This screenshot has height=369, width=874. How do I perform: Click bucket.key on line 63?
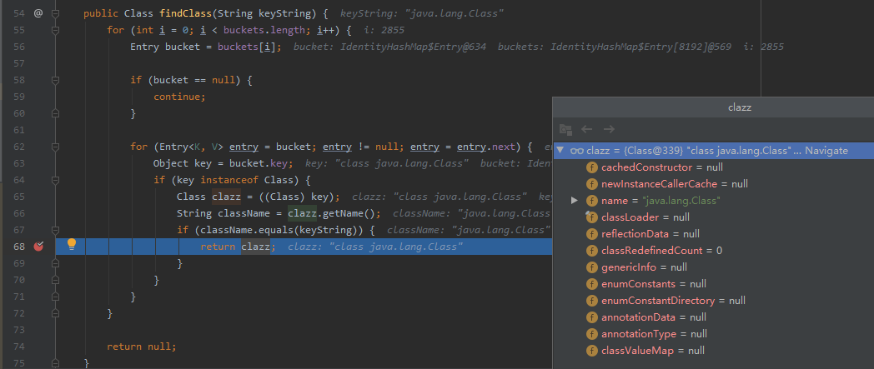click(259, 163)
